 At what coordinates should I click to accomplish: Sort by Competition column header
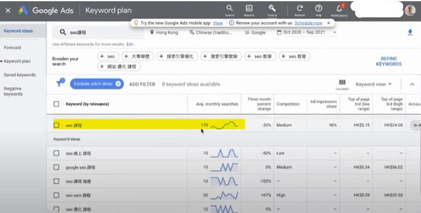point(288,104)
